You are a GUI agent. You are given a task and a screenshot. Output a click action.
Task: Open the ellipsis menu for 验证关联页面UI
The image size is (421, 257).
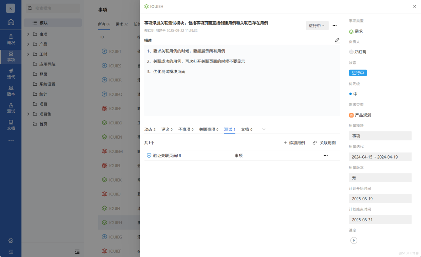coord(325,155)
